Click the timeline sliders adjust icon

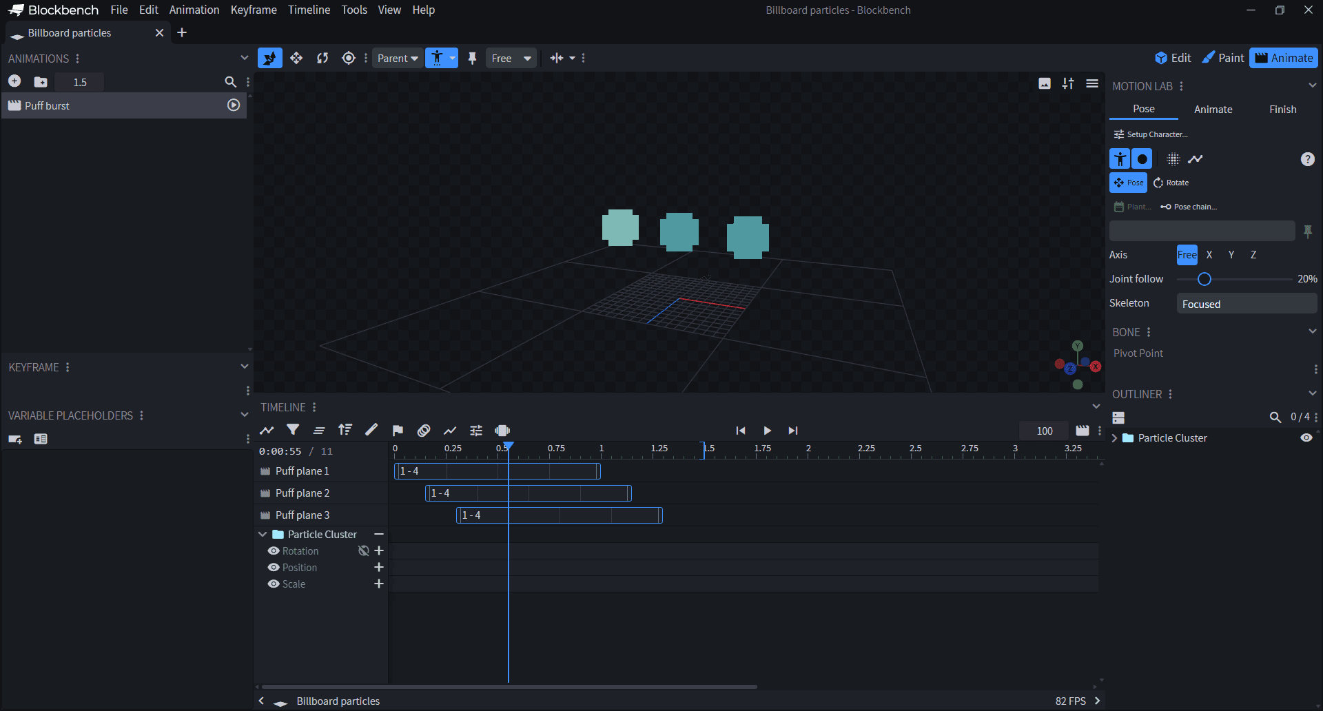476,431
